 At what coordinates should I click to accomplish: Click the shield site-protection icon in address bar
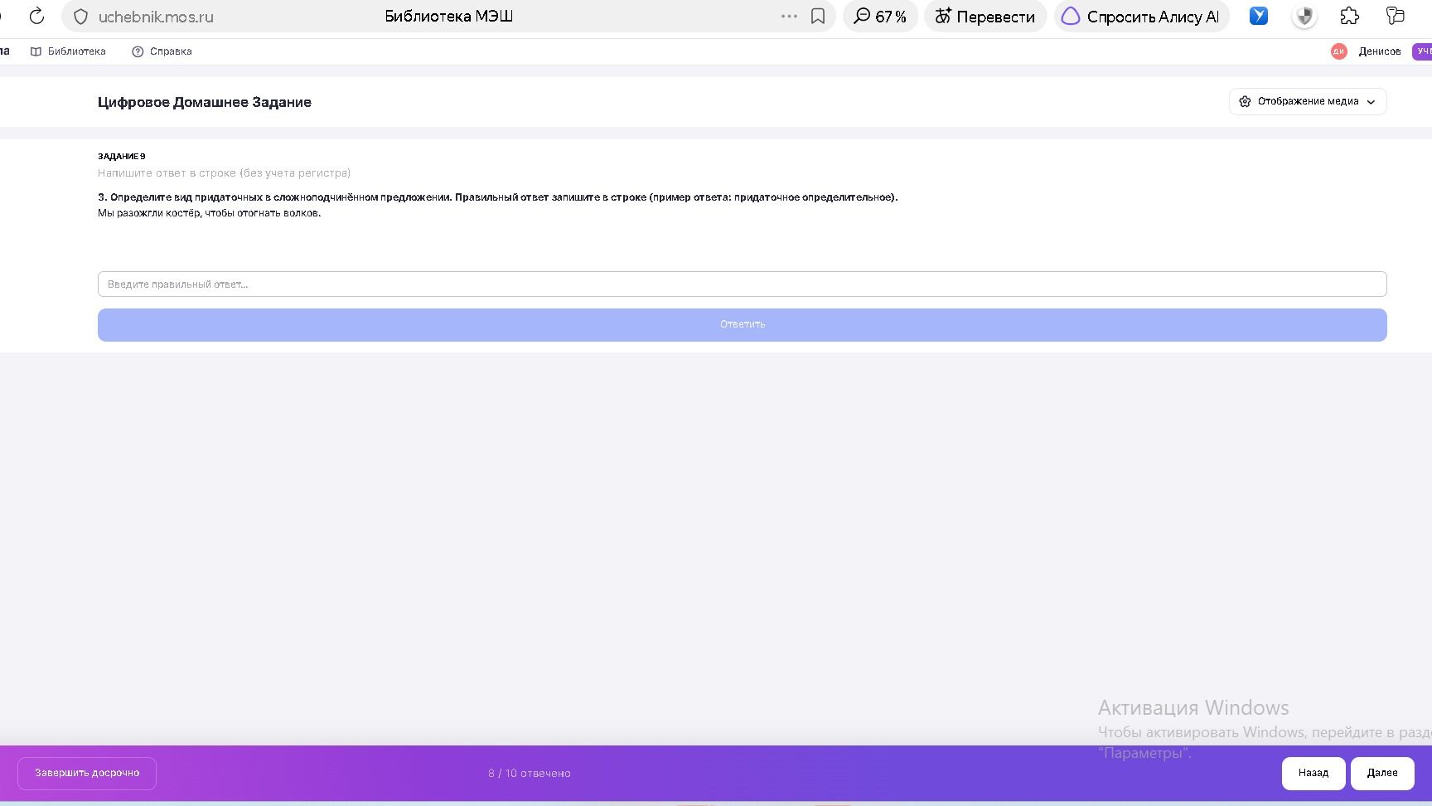pos(81,17)
